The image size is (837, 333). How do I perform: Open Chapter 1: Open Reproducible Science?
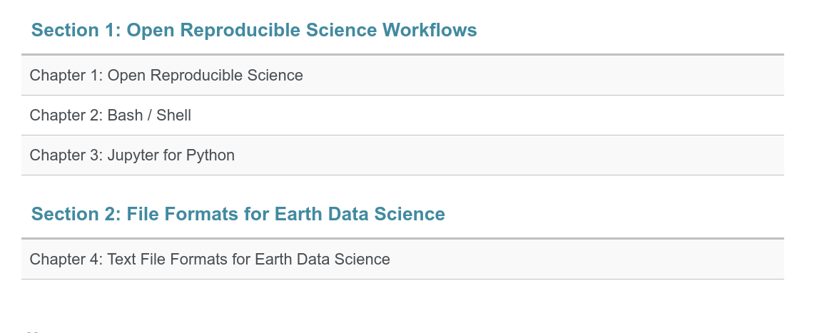pyautogui.click(x=166, y=76)
